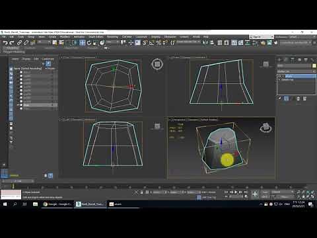This screenshot has height=238, width=317.
Task: Activate the Select Object tool
Action: (x=55, y=43)
